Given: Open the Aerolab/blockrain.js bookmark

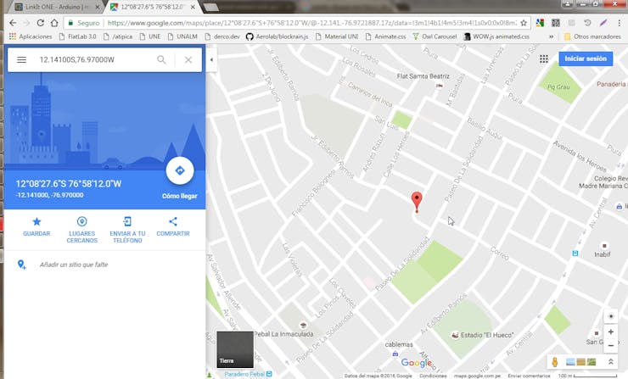Looking at the screenshot, I should (x=278, y=36).
